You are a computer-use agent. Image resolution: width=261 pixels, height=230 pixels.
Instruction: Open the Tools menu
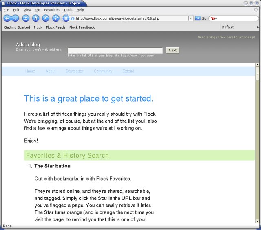[68, 10]
